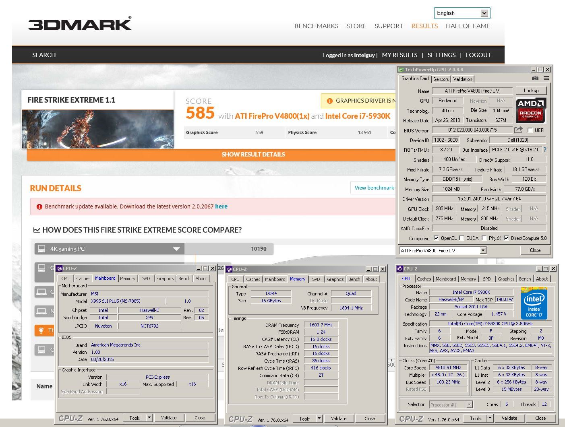
Task: Click the 'here' download link
Action: click(221, 206)
